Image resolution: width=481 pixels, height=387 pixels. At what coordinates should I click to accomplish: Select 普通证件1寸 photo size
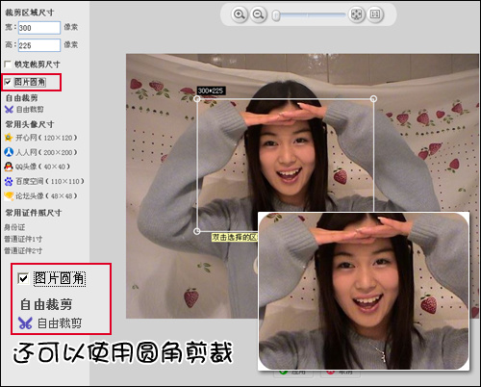23,239
